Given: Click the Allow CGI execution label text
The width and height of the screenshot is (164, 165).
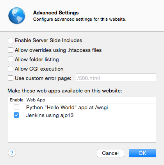Looking at the screenshot, I should click(39, 69).
